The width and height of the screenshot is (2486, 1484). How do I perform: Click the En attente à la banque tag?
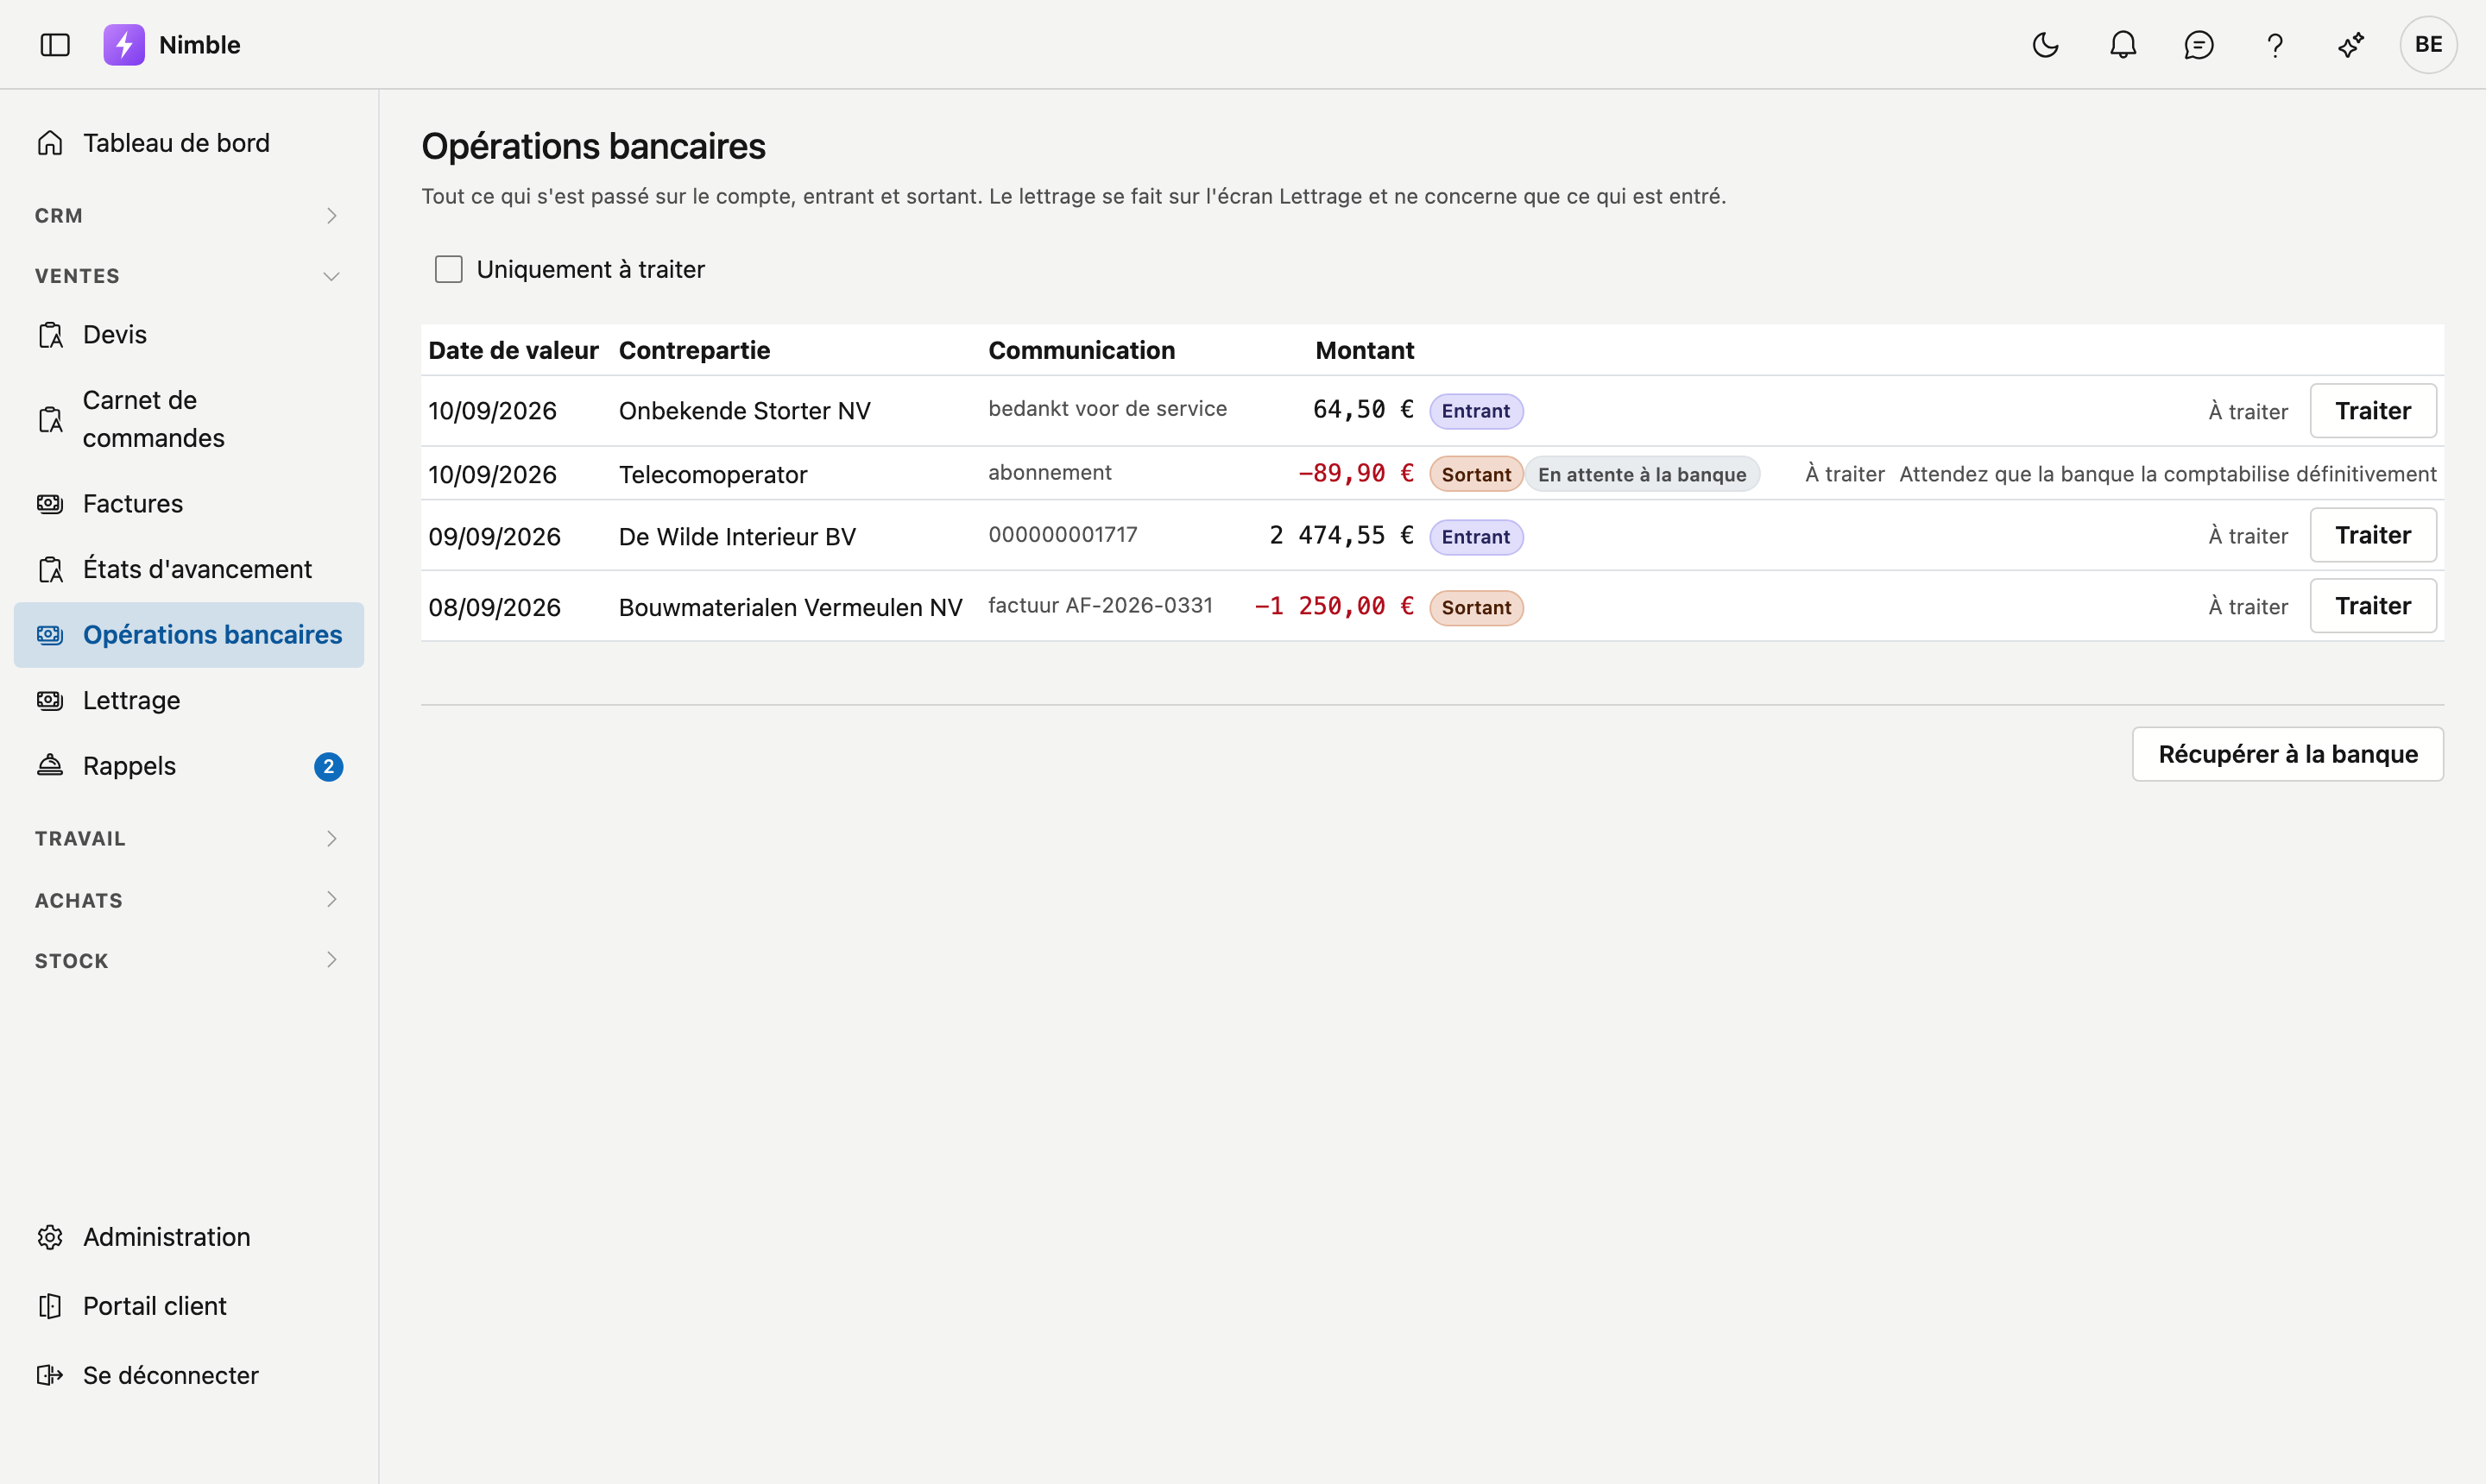pyautogui.click(x=1642, y=474)
